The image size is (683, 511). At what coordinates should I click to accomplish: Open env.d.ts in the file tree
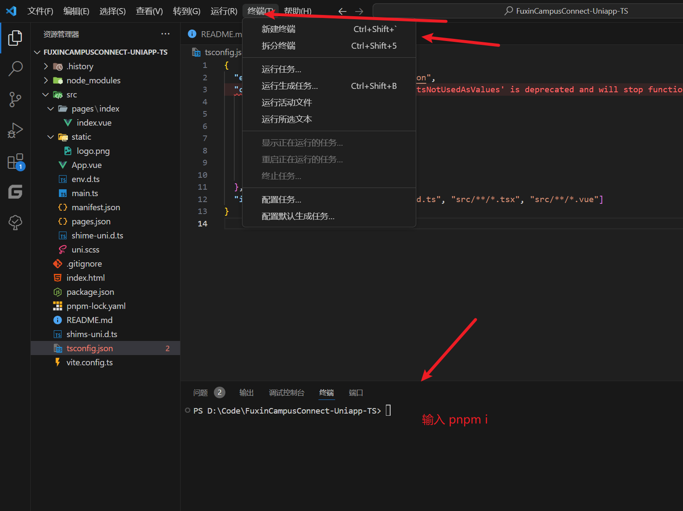[x=85, y=179]
